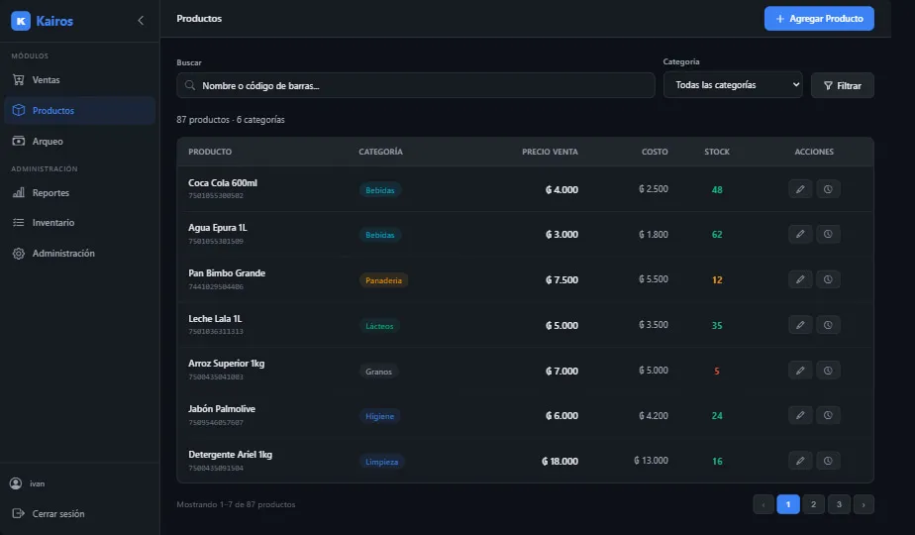Click the edit pencil for Arroz Superior 1kg
The height and width of the screenshot is (535, 915).
coord(800,371)
